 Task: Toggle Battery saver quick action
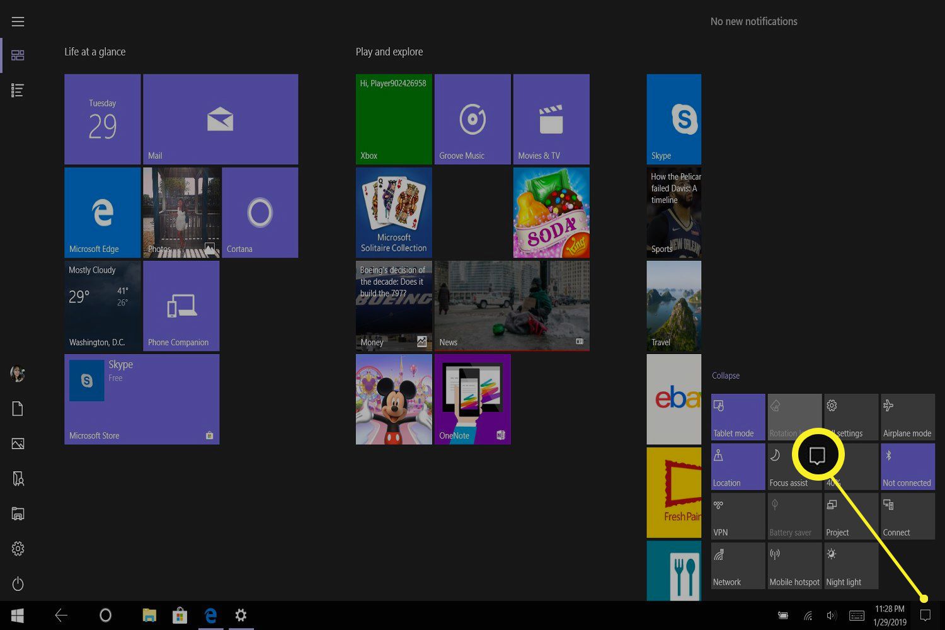794,517
